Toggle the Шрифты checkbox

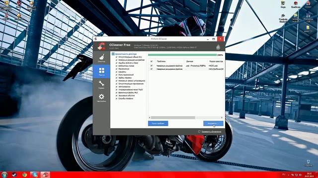pyautogui.click(x=116, y=72)
